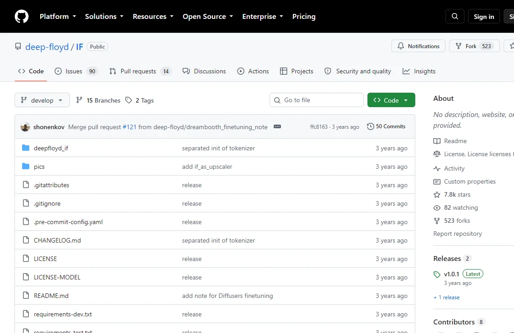Click Report repository link
Screen dimensions: 514x333
click(458, 234)
